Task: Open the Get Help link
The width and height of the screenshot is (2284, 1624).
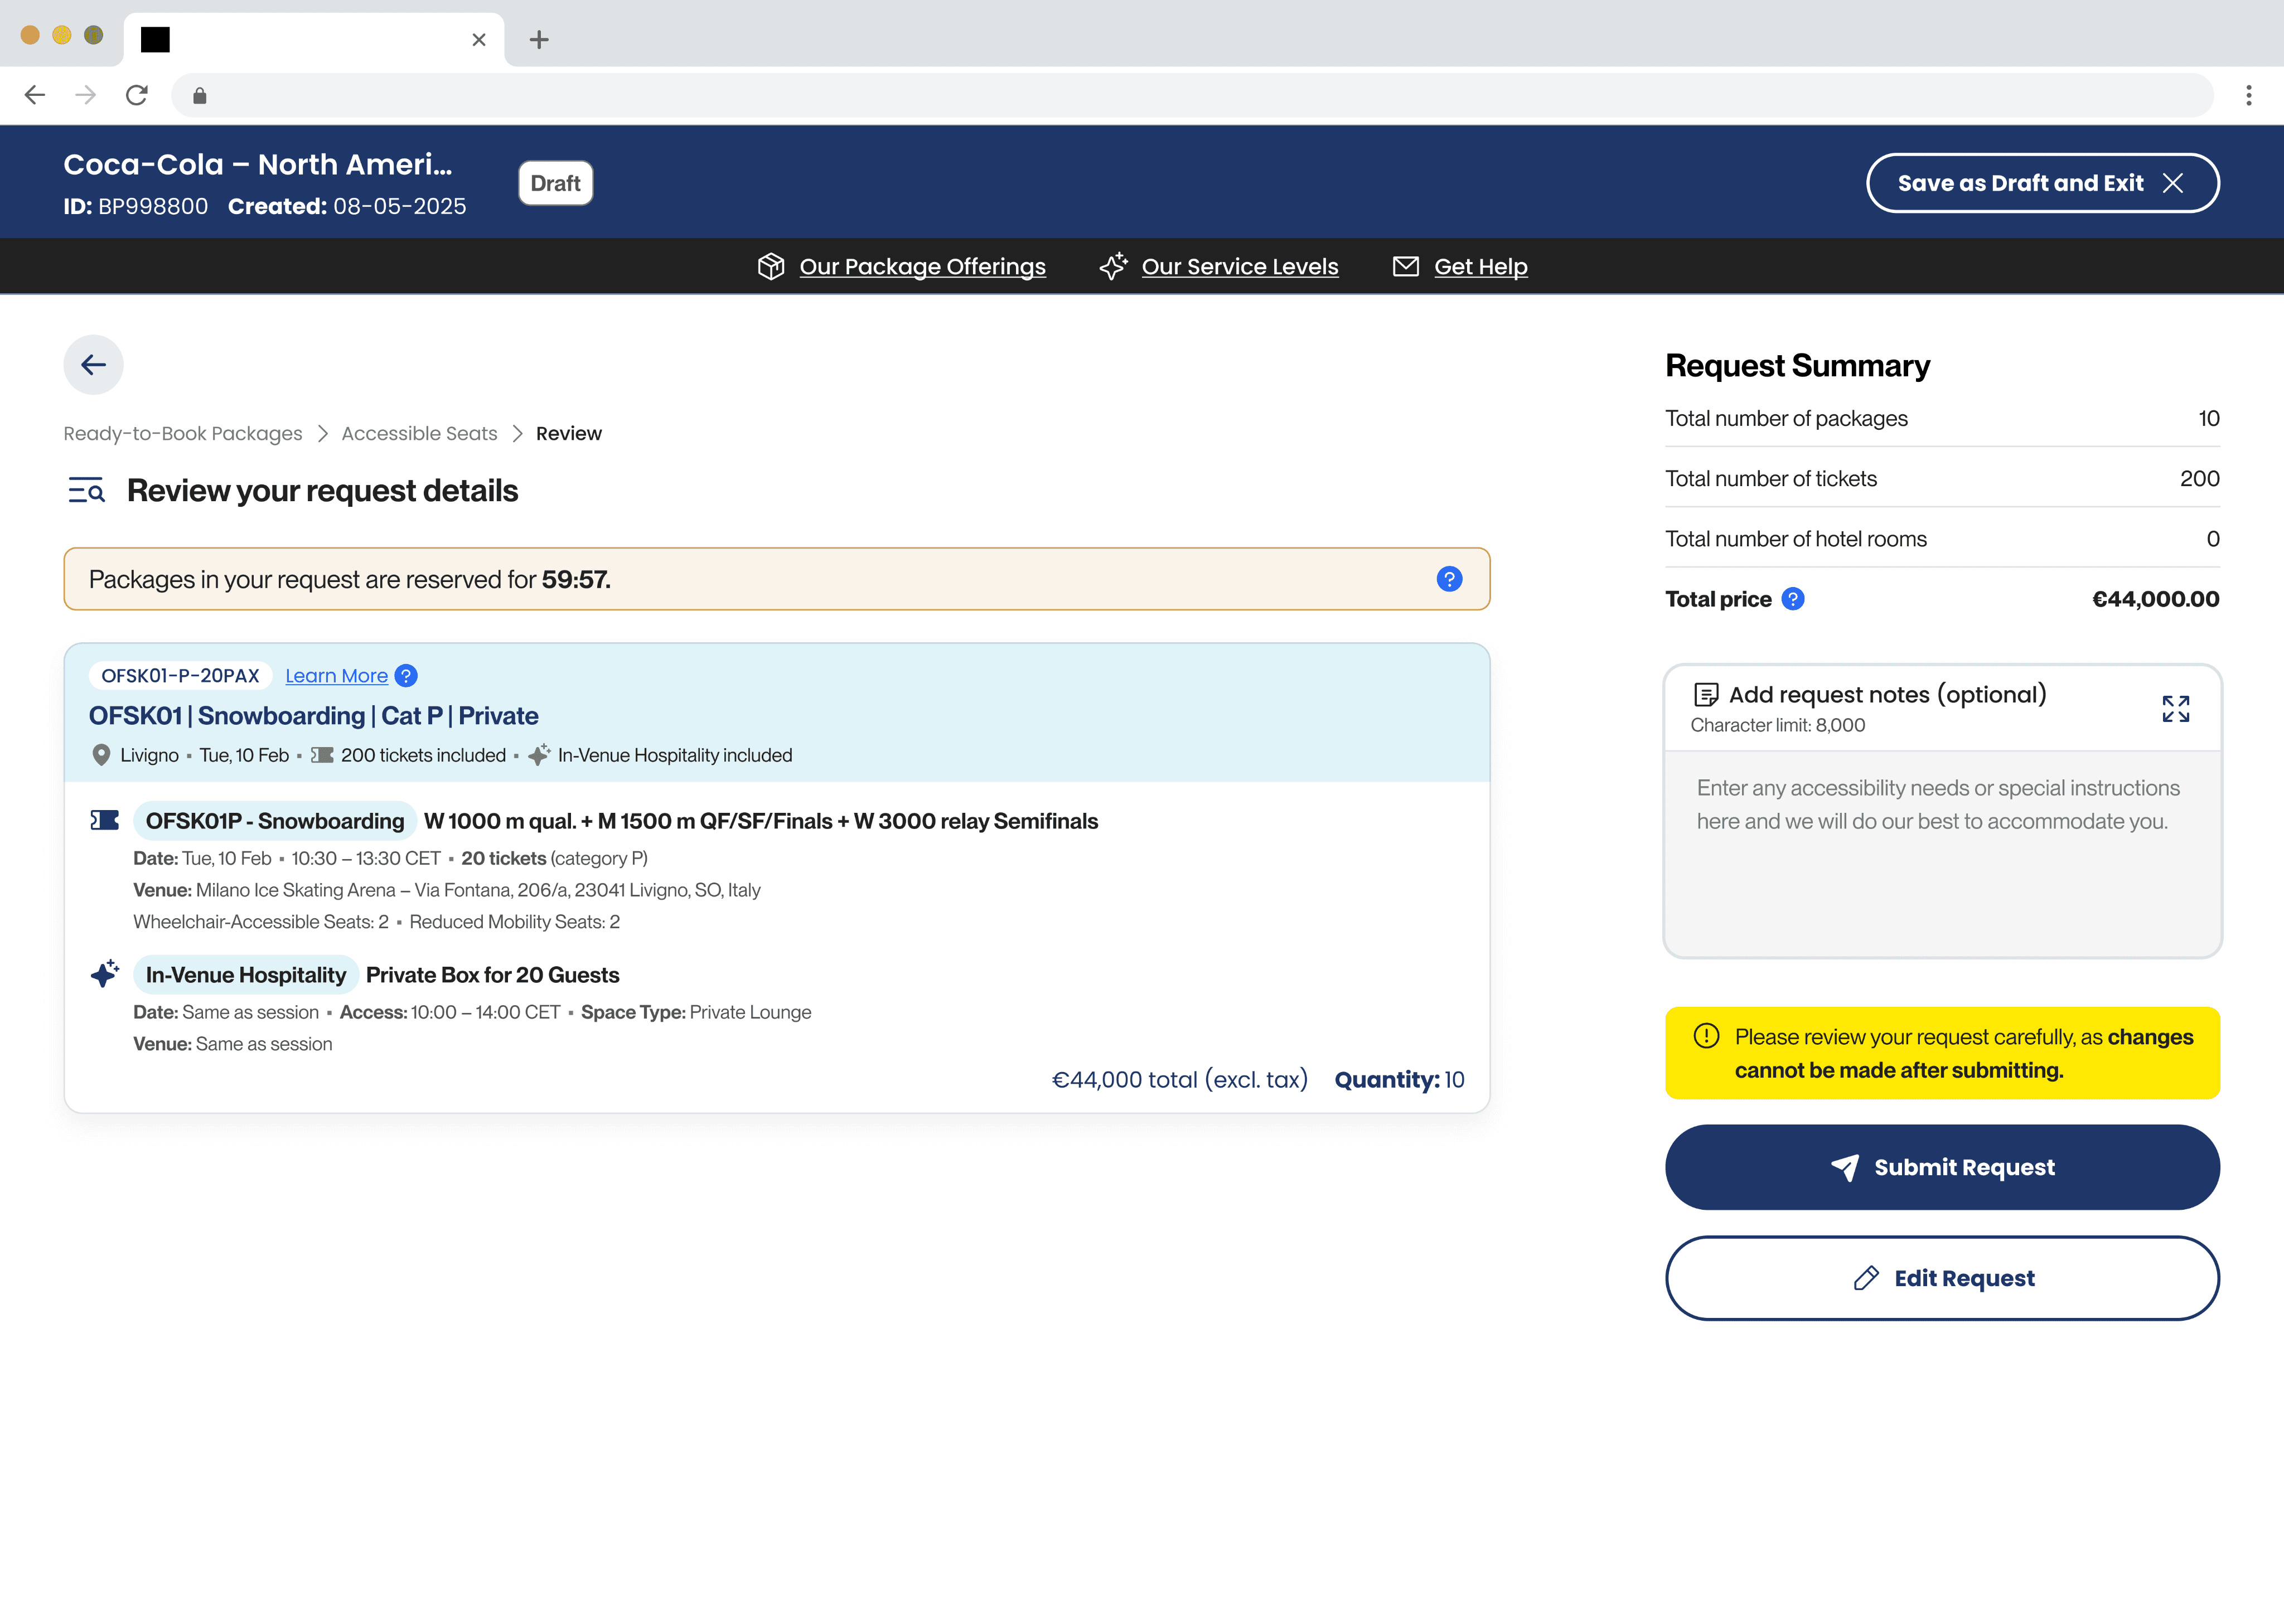Action: coord(1480,267)
